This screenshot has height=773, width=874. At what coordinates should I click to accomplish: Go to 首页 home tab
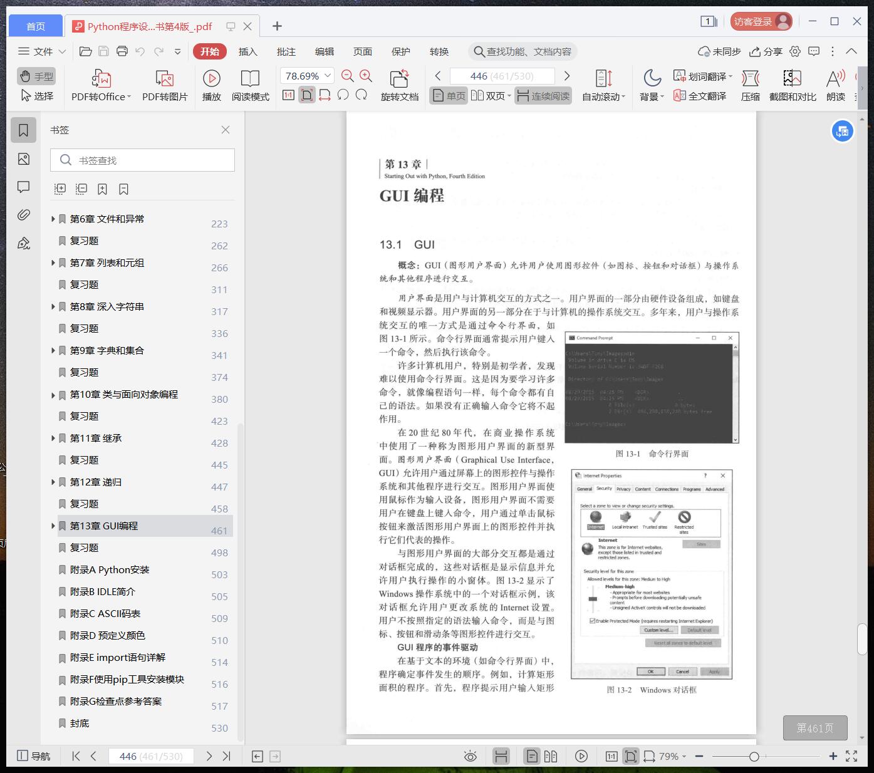point(36,26)
